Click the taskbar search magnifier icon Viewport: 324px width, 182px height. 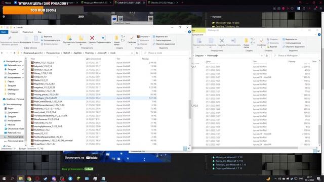click(12, 178)
